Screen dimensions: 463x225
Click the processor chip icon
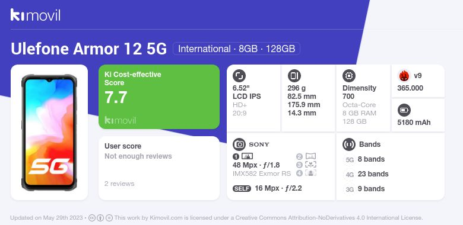click(x=349, y=76)
